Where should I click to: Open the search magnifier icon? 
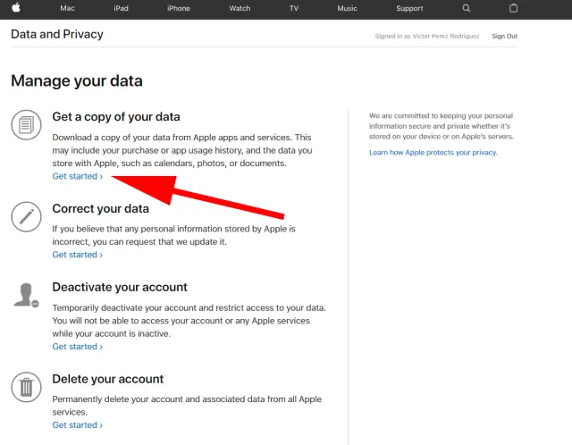[x=466, y=8]
